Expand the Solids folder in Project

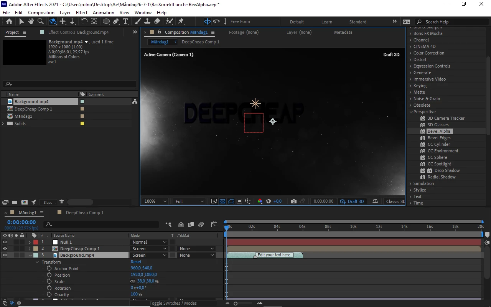[x=3, y=124]
